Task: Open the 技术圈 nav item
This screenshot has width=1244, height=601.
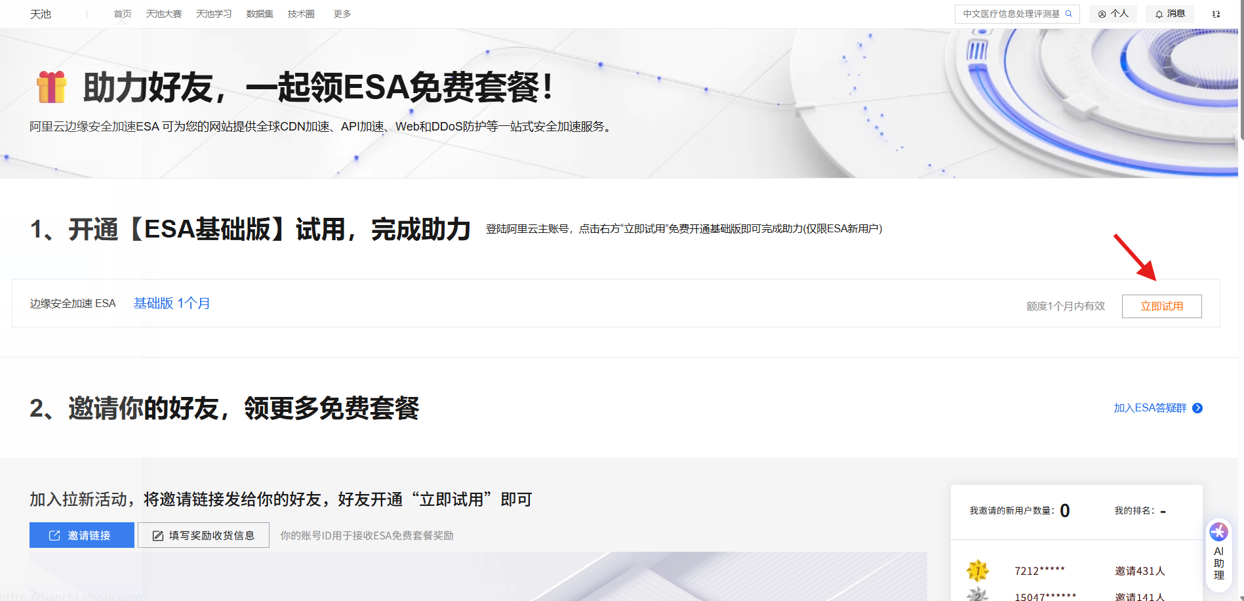Action: [x=301, y=14]
